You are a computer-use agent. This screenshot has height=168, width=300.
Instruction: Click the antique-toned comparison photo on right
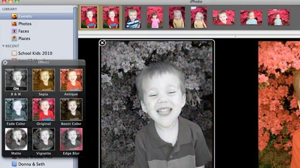coord(279,105)
